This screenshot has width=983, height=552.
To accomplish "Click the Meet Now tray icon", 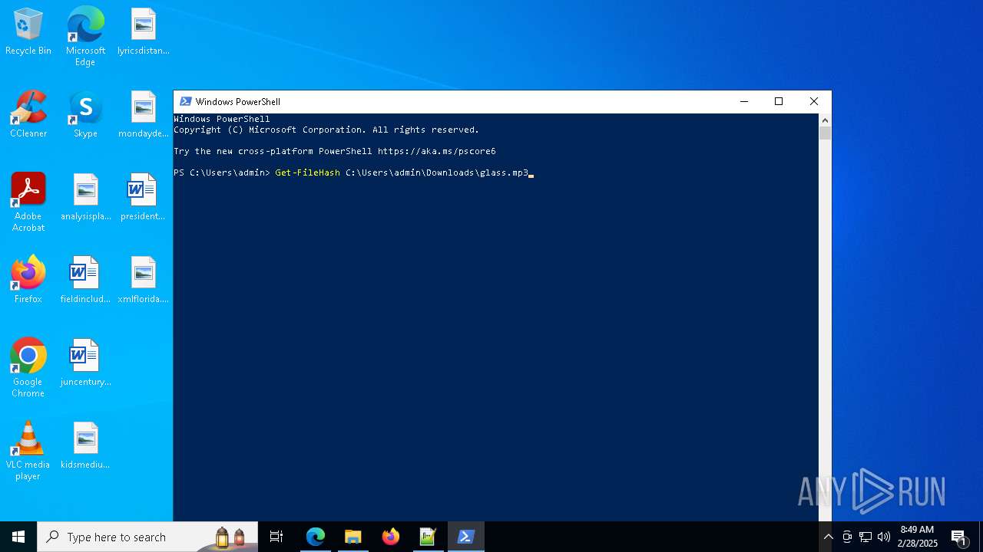I will [x=847, y=537].
